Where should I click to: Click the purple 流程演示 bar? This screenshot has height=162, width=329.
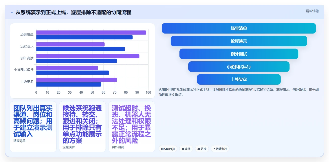pos(70,44)
